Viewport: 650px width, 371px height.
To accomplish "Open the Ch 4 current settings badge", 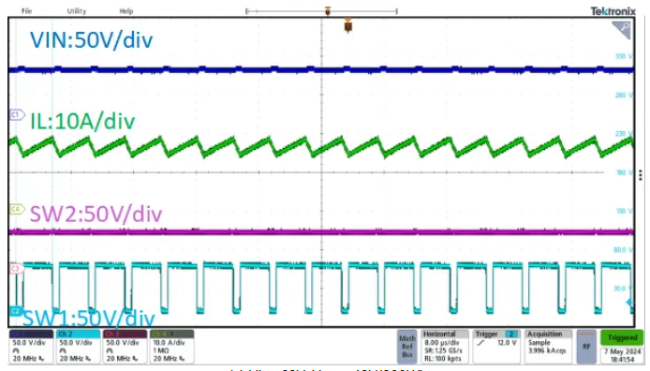I will click(171, 347).
